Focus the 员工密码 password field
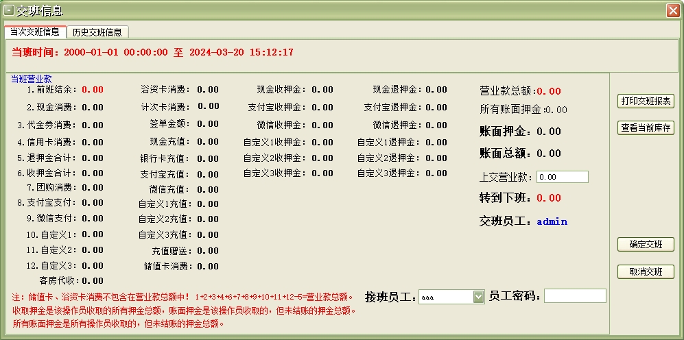 point(575,296)
